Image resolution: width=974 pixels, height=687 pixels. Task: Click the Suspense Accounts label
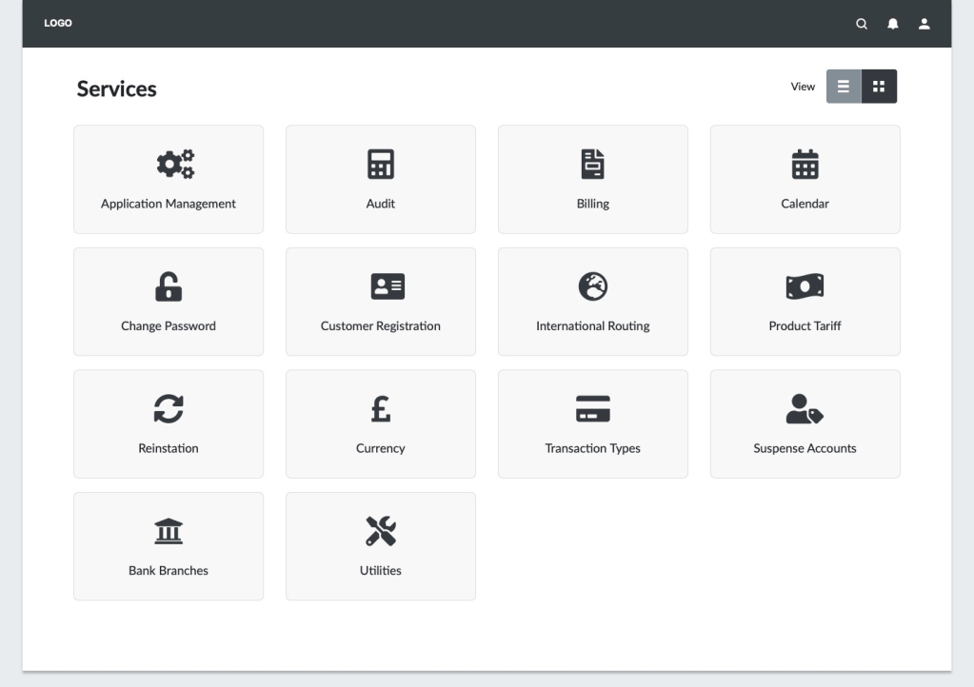[x=805, y=448]
